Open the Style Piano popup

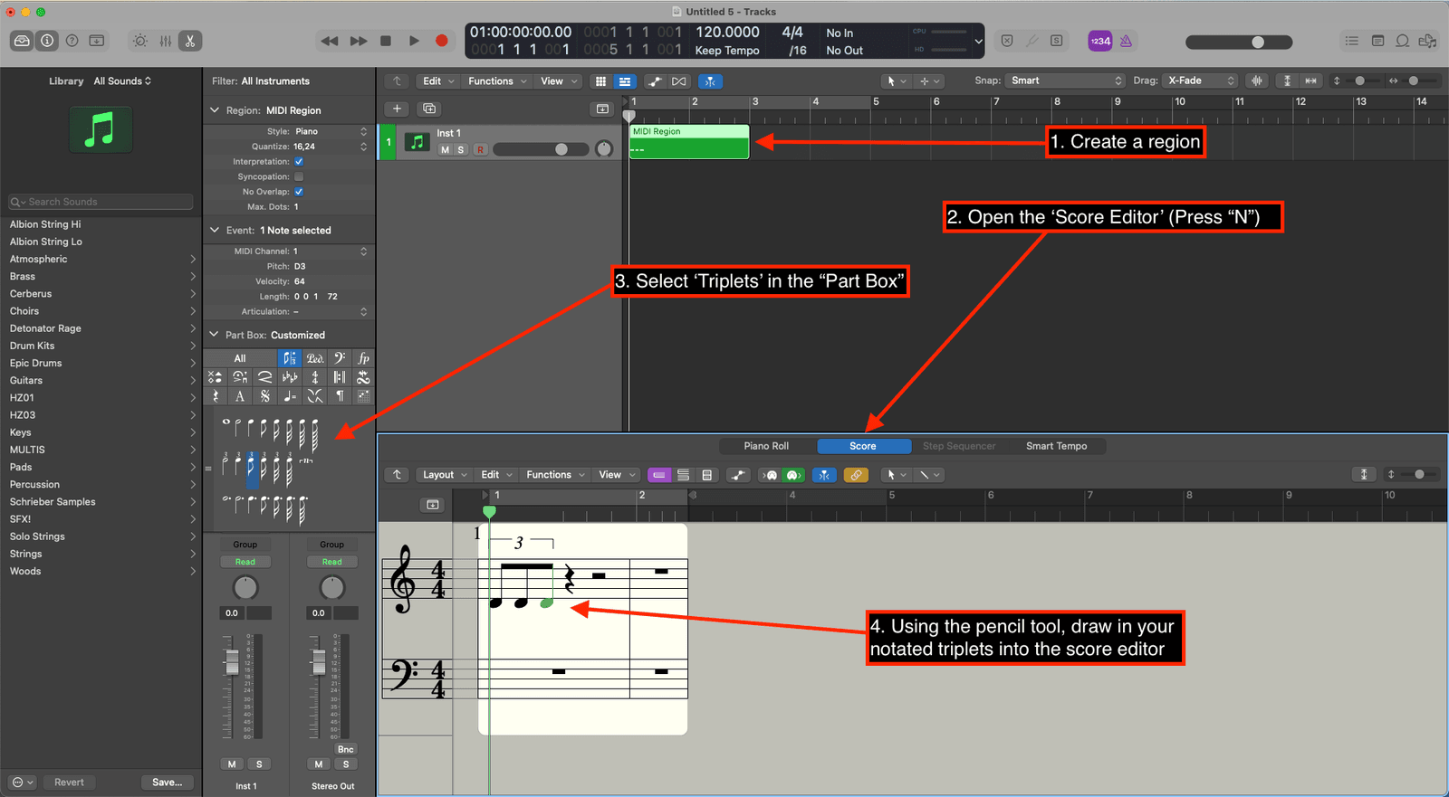[x=330, y=131]
